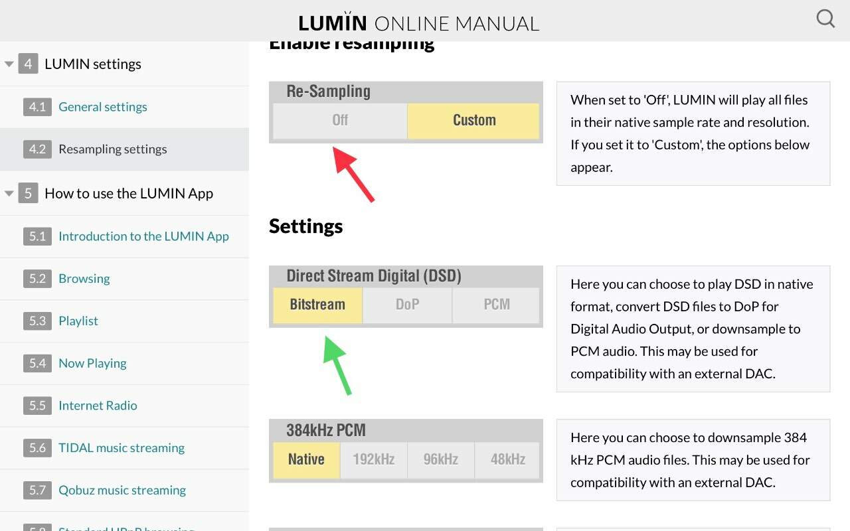The height and width of the screenshot is (531, 850).
Task: Click the 5.6 section number badge
Action: [x=37, y=448]
